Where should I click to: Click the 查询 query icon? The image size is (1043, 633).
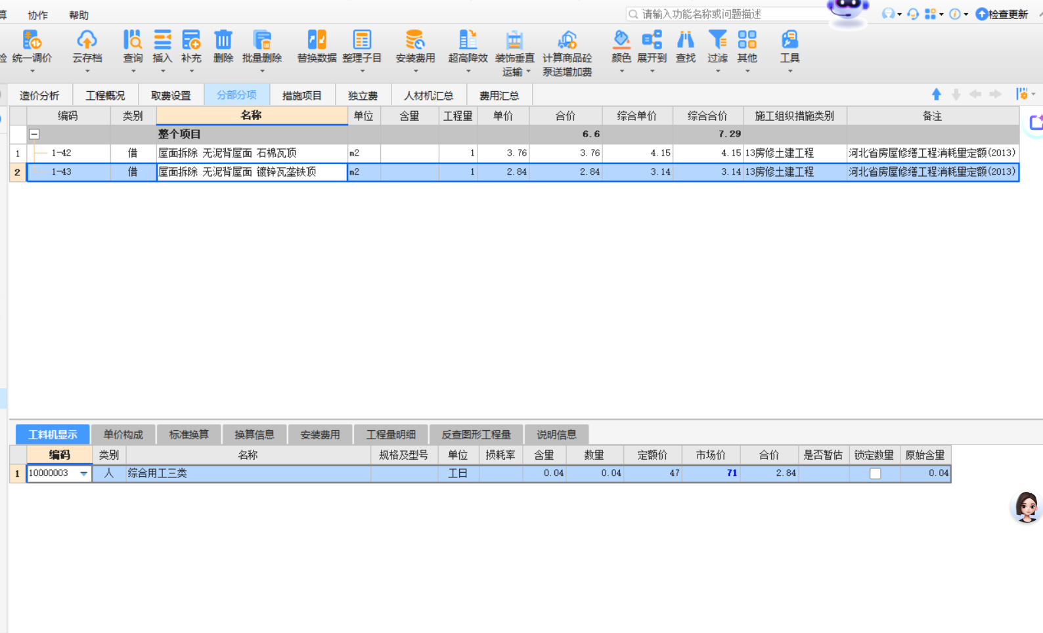(133, 40)
